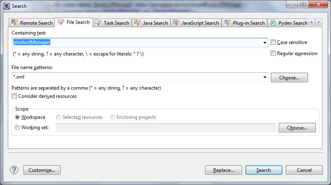Image resolution: width=331 pixels, height=185 pixels.
Task: Click the Java Search tab icon
Action: [x=137, y=23]
